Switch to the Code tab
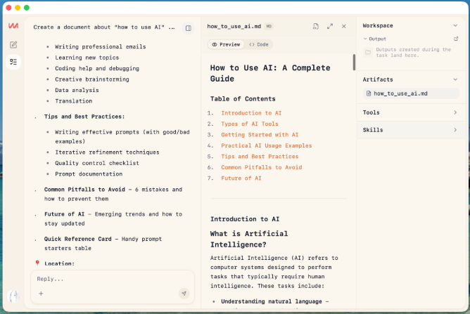Viewport: 470px width, 314px height. [259, 44]
